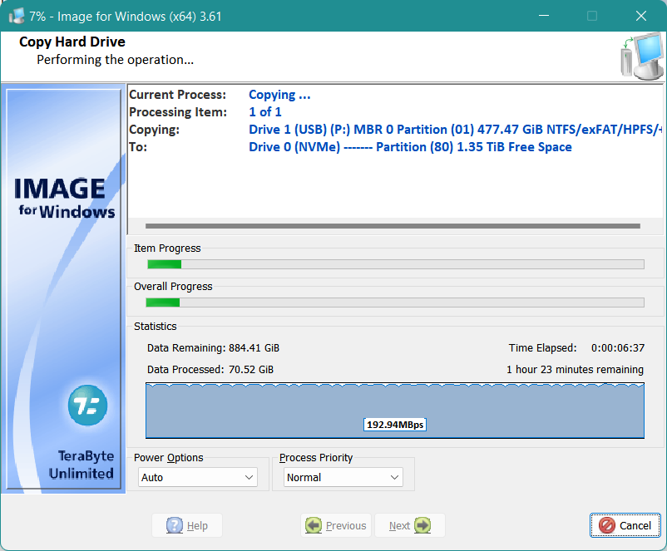Click the Time Elapsed 0:00:06:37 value

pyautogui.click(x=618, y=347)
